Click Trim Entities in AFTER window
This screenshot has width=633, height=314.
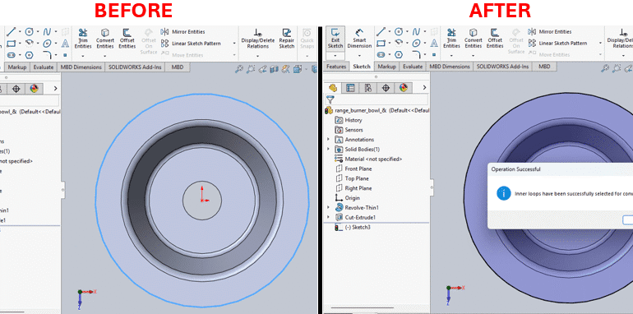click(x=452, y=38)
